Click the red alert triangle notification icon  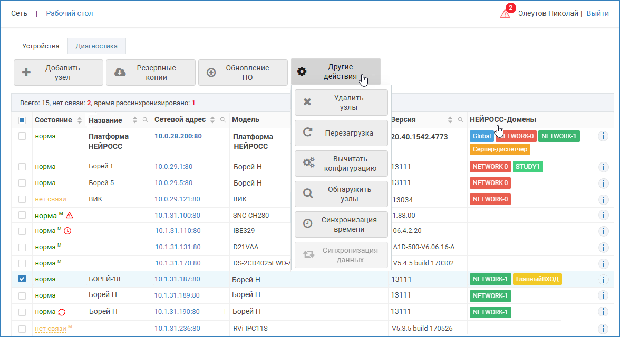tap(505, 14)
